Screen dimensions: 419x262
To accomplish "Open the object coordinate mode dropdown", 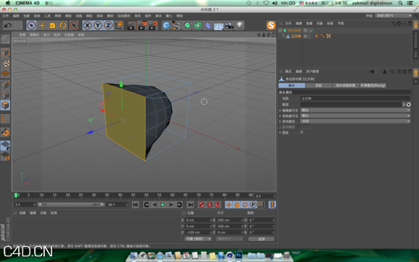I will tap(198, 239).
